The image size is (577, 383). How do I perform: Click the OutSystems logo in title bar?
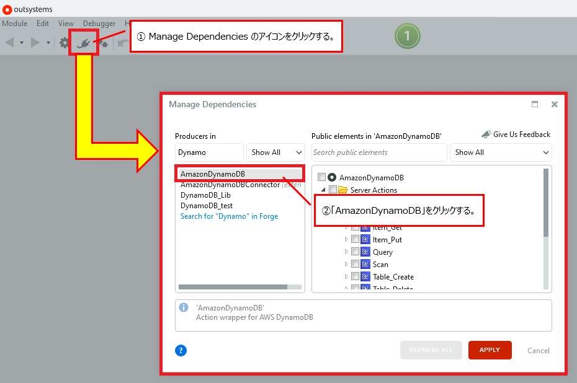coord(7,9)
